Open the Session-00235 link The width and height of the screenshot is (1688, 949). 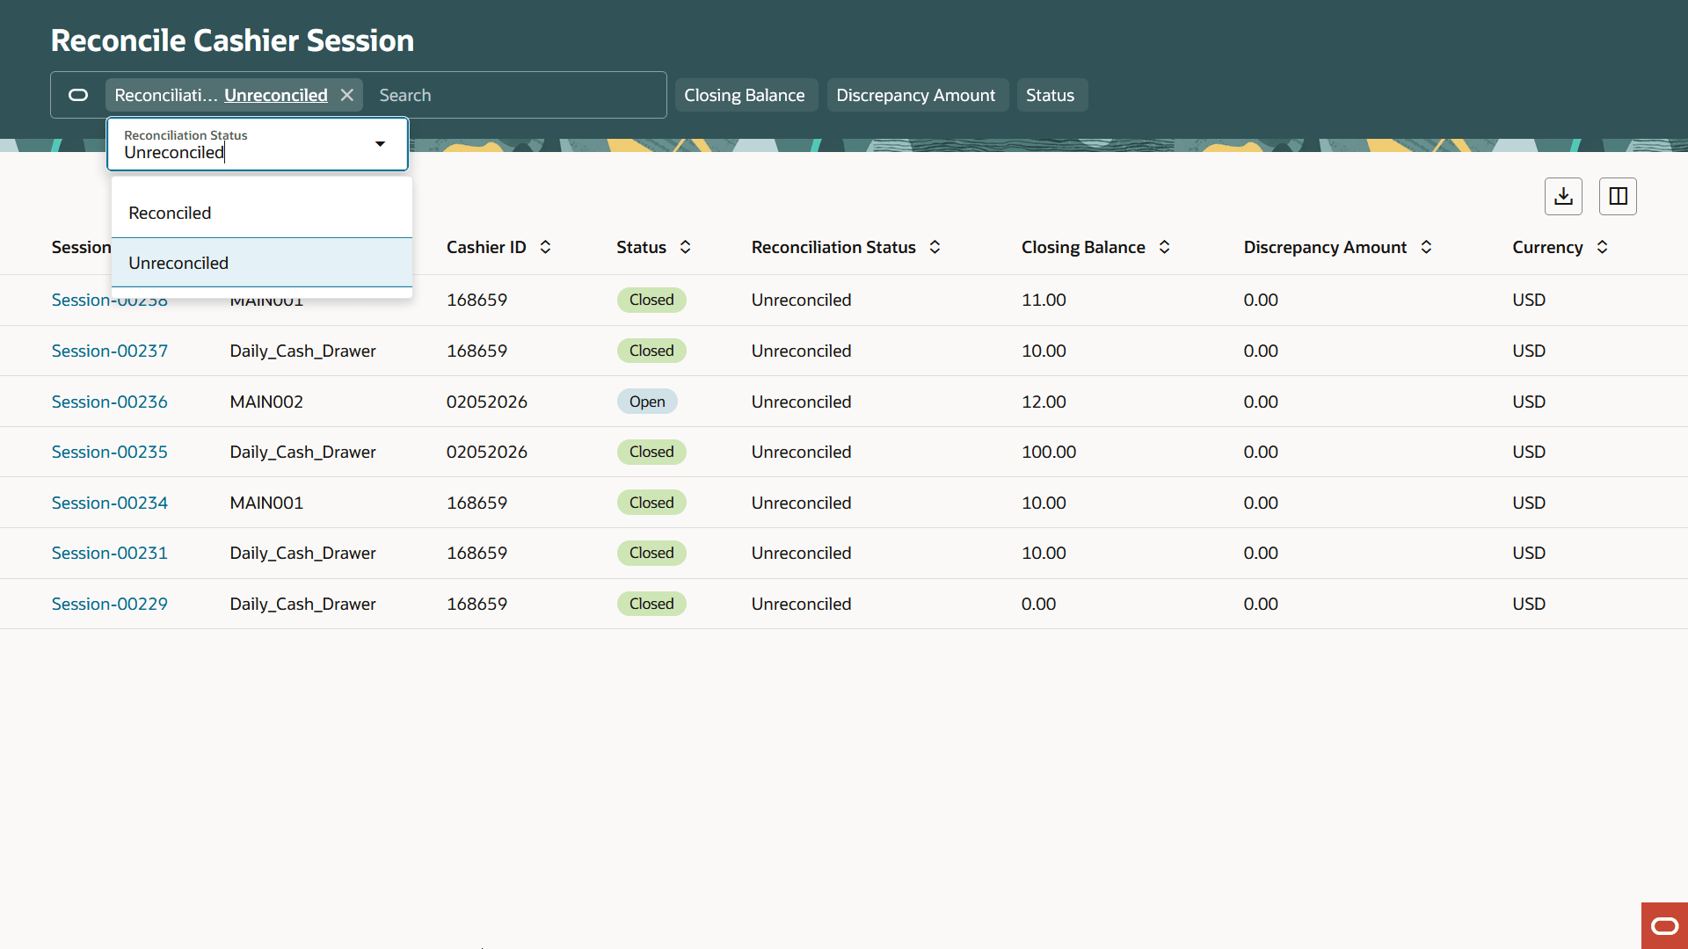pyautogui.click(x=109, y=452)
